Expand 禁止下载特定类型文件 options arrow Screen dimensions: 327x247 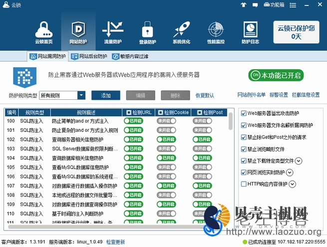299,161
